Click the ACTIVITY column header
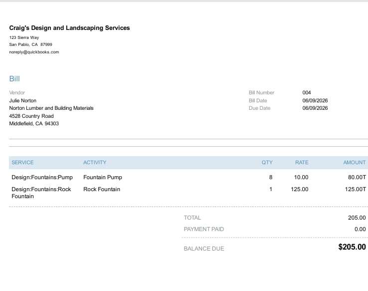The width and height of the screenshot is (368, 291). point(95,163)
